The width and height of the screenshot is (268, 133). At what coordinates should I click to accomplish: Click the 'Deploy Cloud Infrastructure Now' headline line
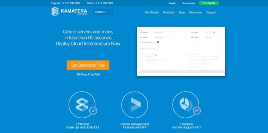pyautogui.click(x=88, y=44)
